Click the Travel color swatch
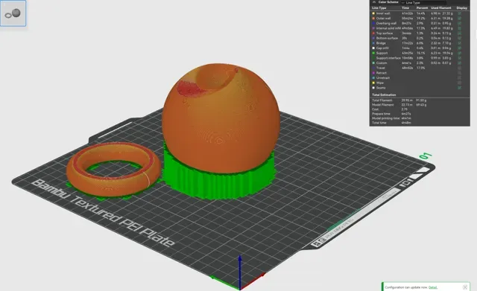 click(373, 68)
